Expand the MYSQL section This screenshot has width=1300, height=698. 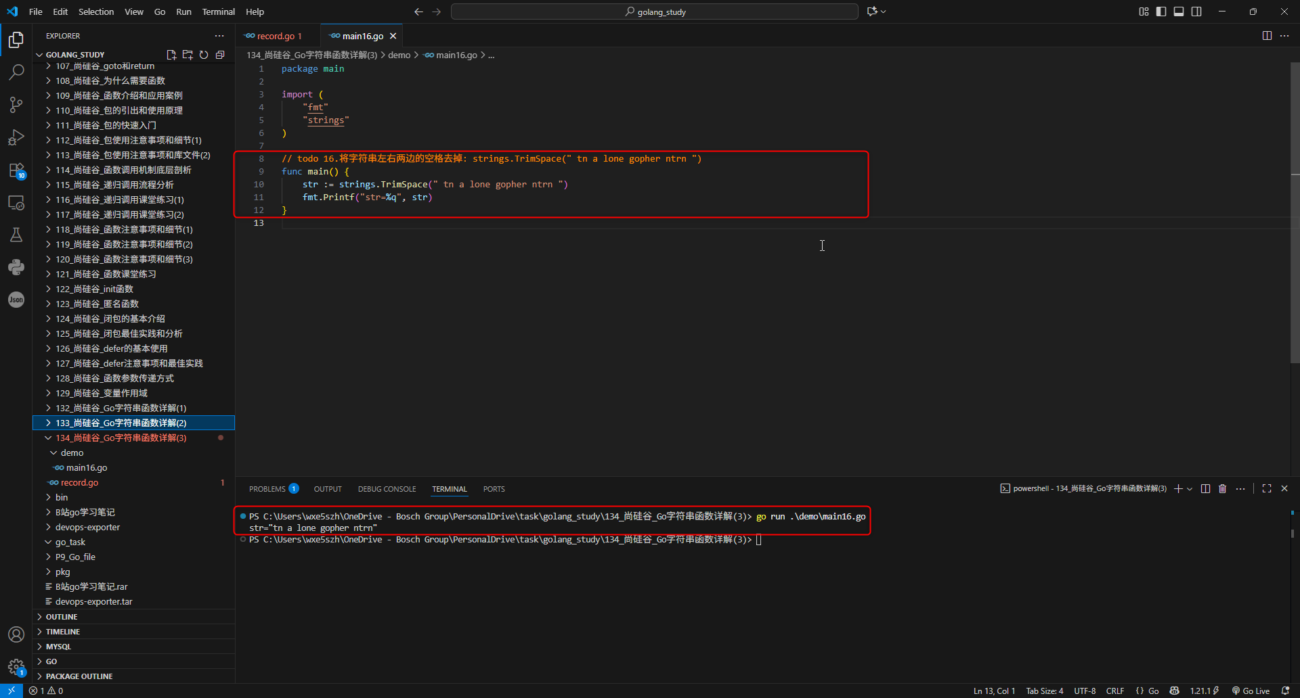[x=133, y=647]
